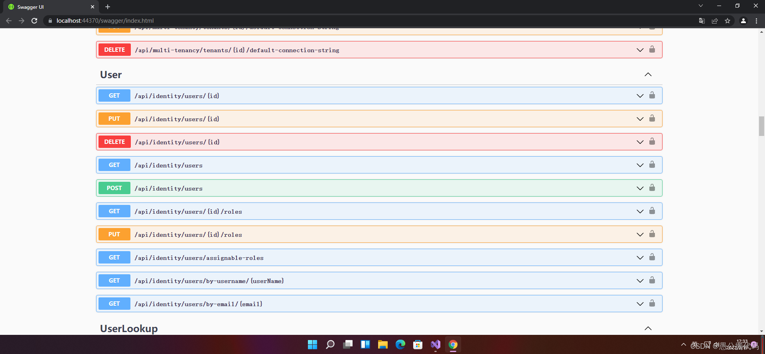Expand by-username endpoint chevron
Screen dimensions: 765x354
pyautogui.click(x=640, y=281)
